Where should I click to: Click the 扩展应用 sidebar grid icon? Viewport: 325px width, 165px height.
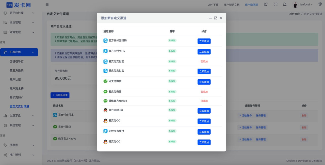pyautogui.click(x=5, y=52)
